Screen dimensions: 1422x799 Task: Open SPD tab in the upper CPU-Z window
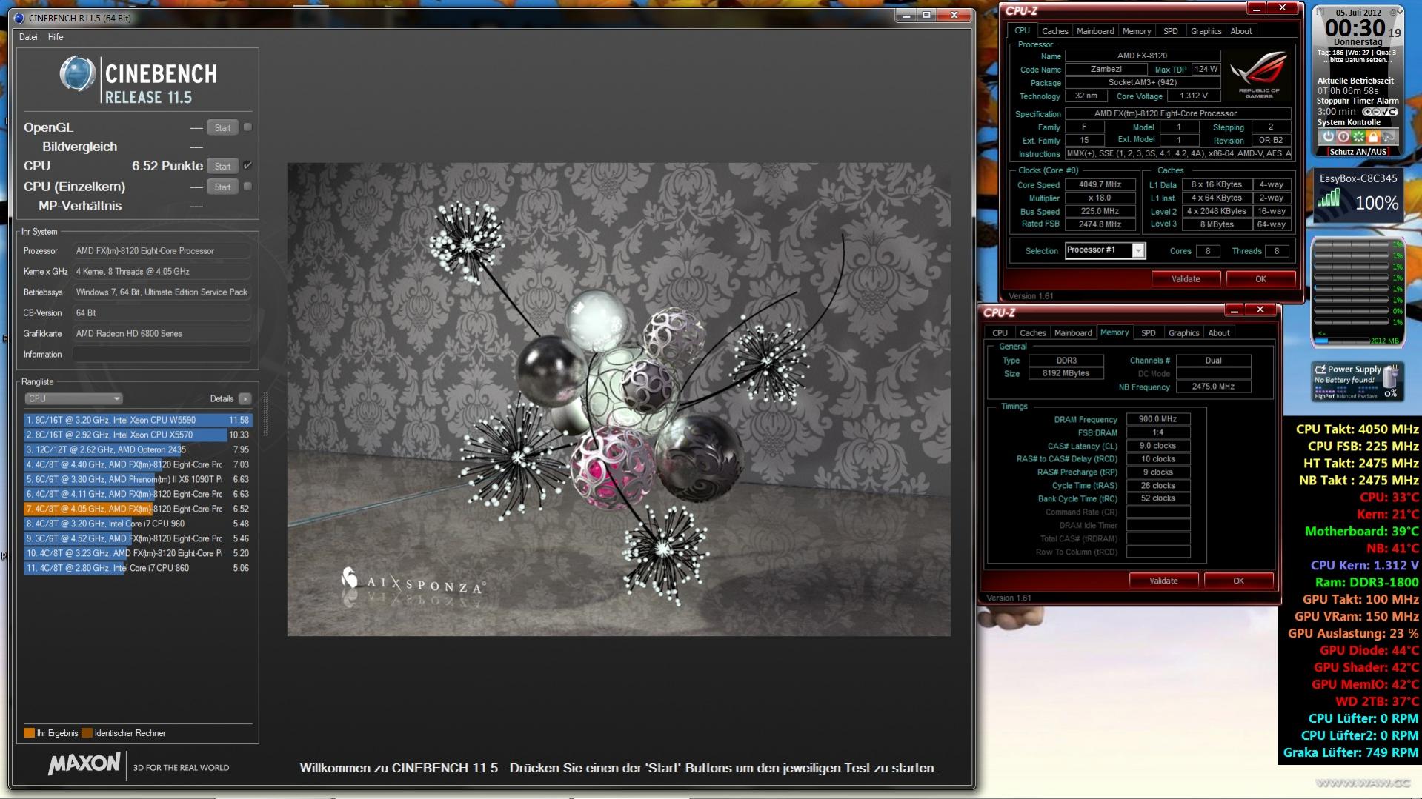(1171, 31)
